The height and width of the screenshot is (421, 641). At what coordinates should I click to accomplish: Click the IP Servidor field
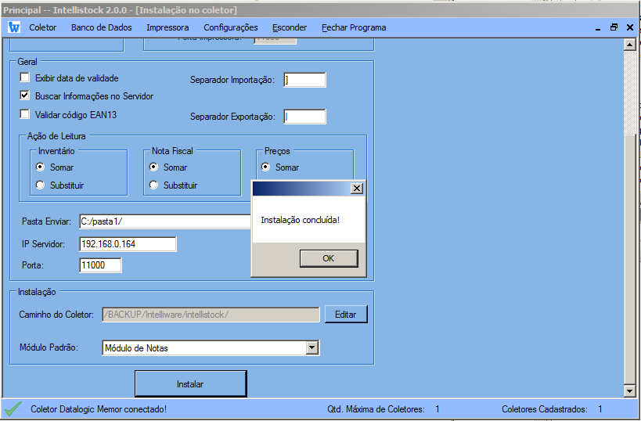point(128,244)
